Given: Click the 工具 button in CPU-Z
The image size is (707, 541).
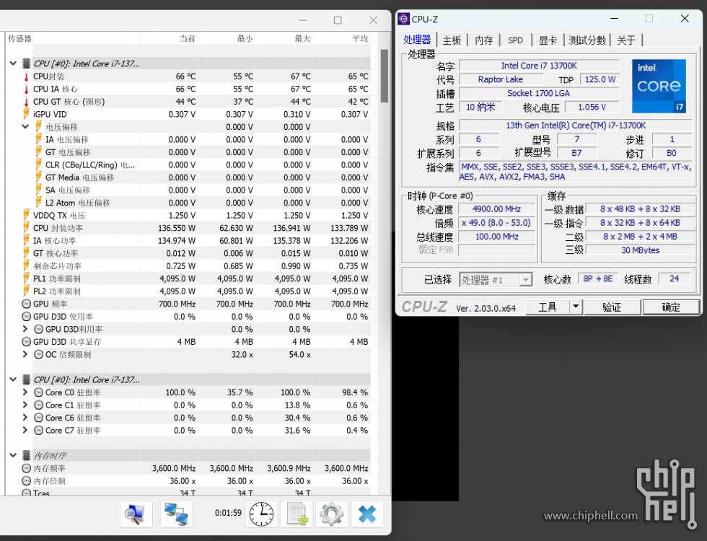Looking at the screenshot, I should 548,307.
